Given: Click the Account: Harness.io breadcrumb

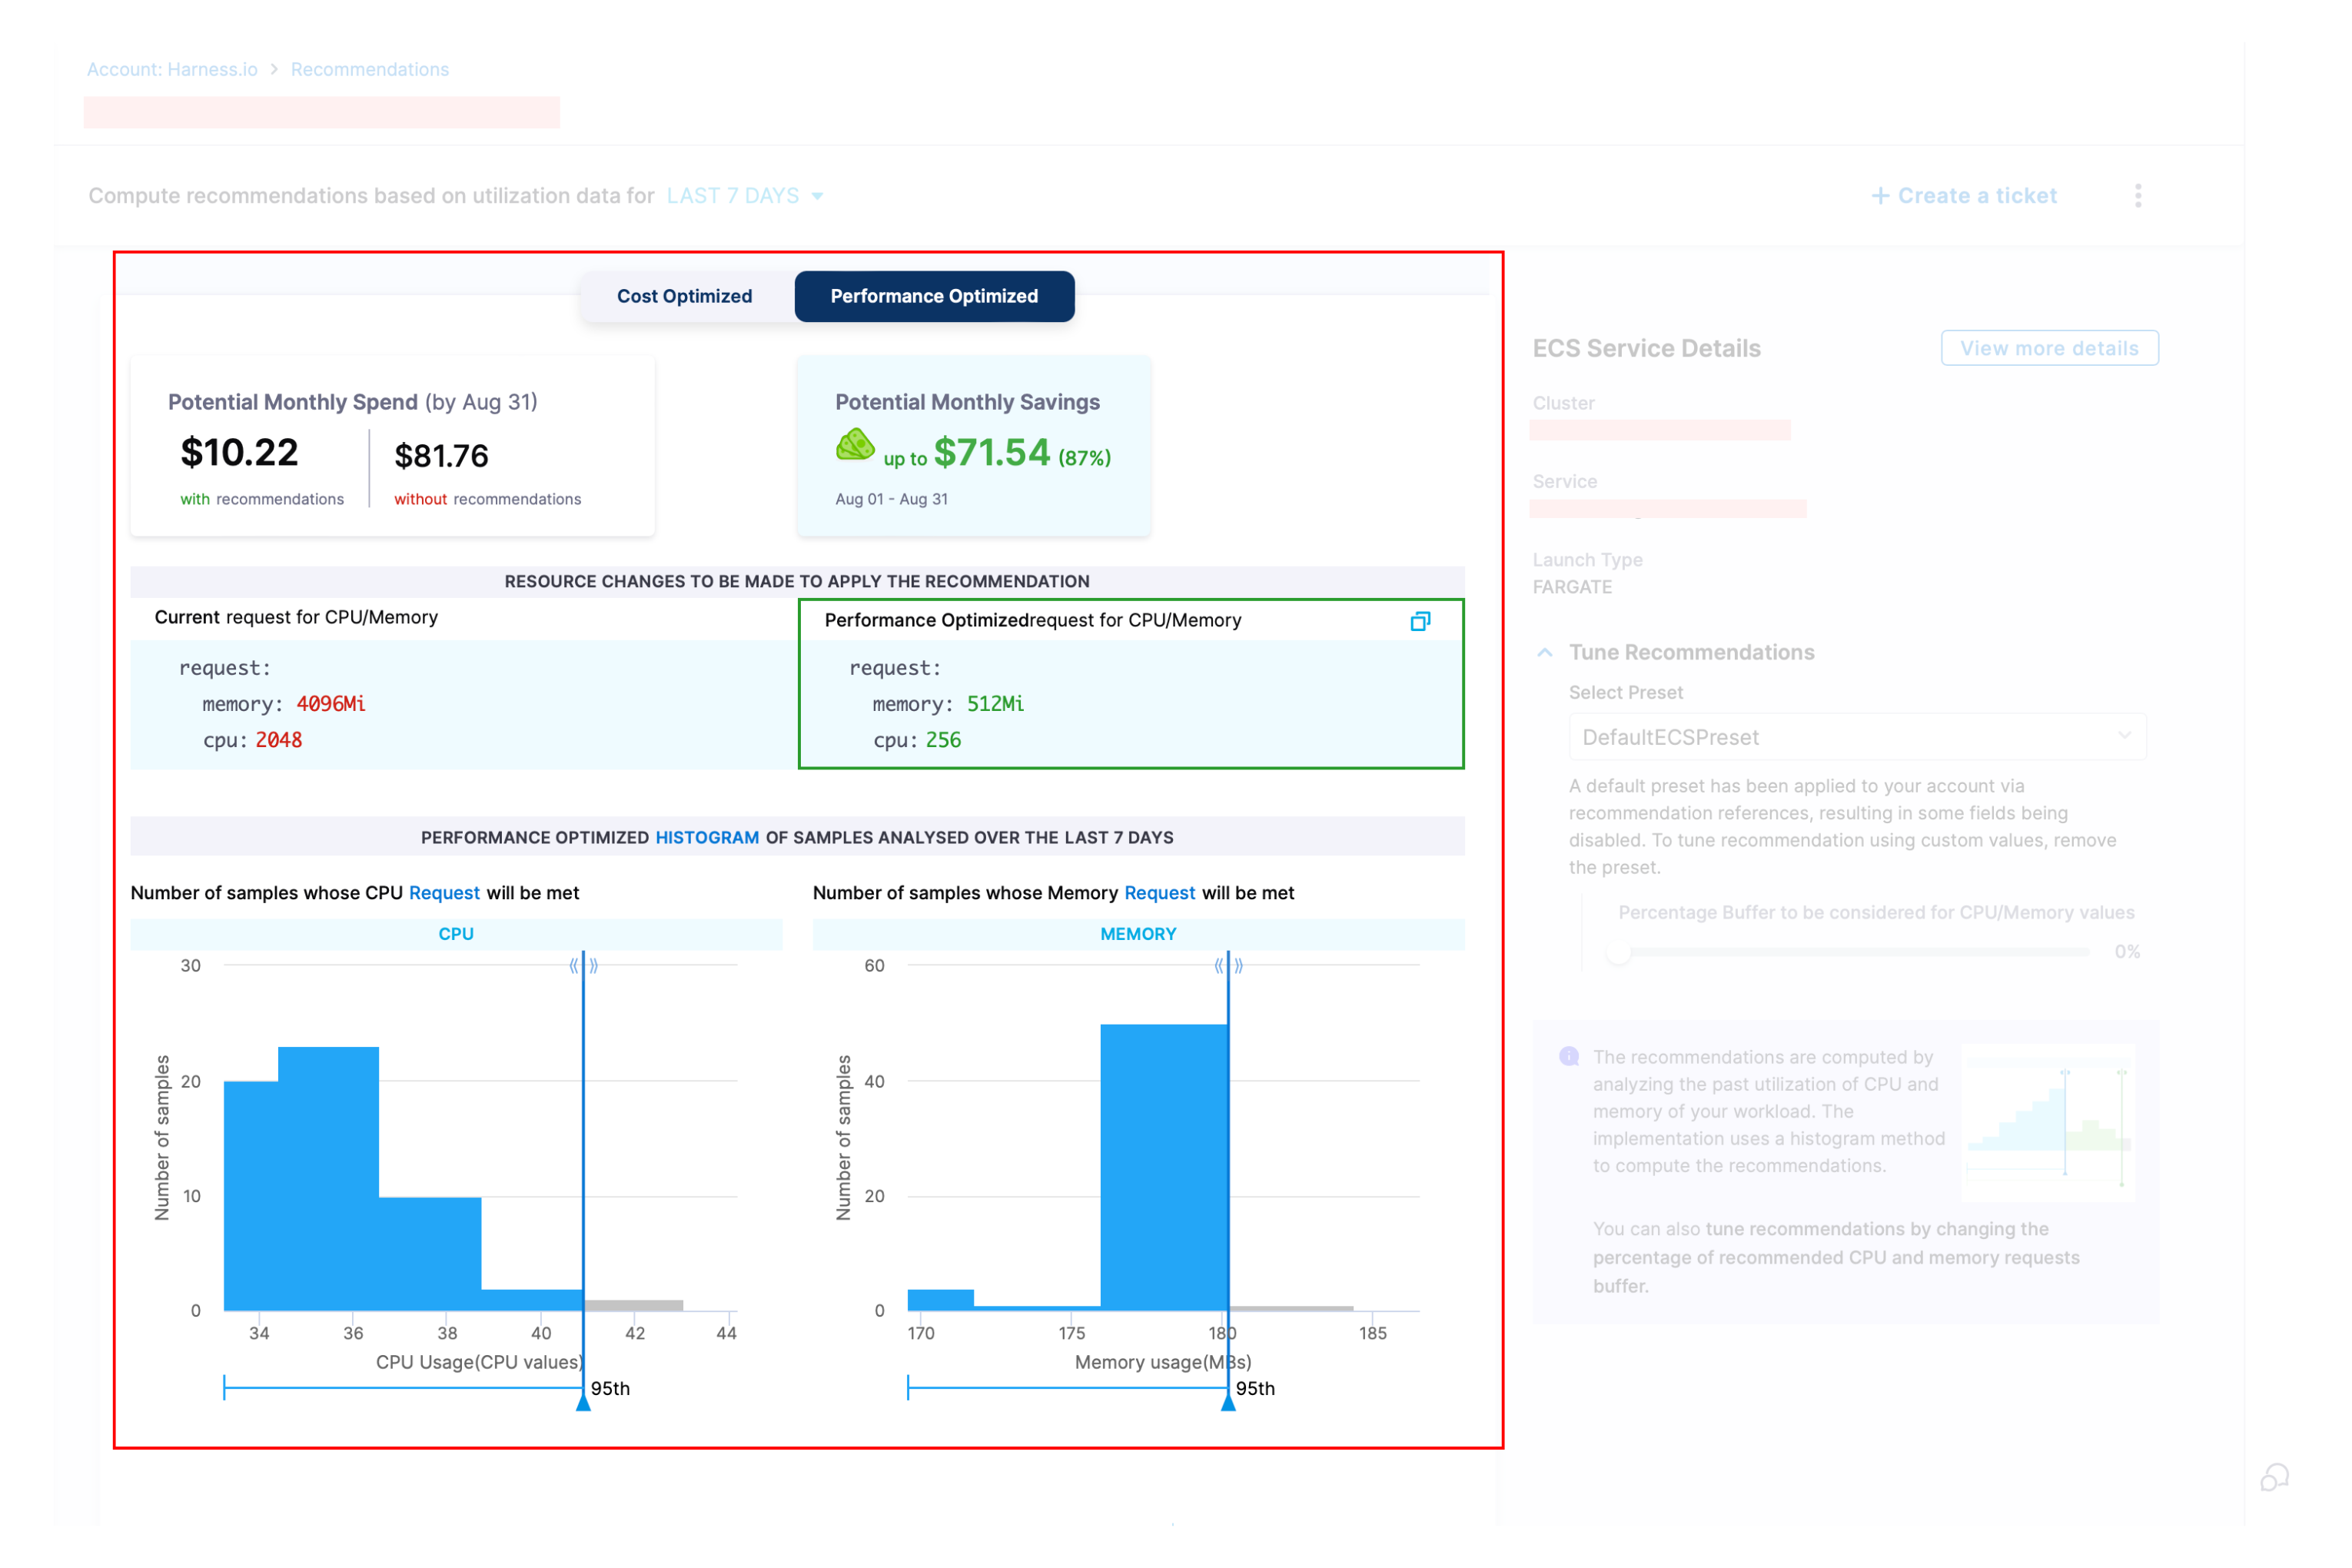Looking at the screenshot, I should pos(172,69).
